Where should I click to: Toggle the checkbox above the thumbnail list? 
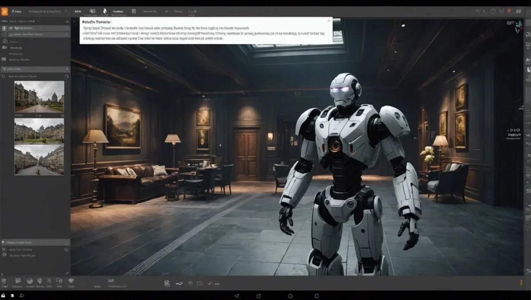4,77
